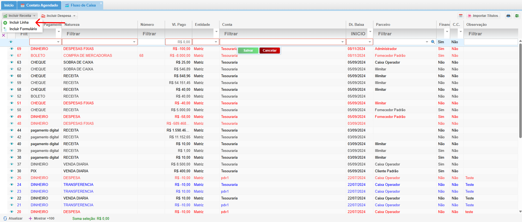Viewport: 522px width, 222px height.
Task: Open the Natureza combo box in new row
Action: [x=100, y=42]
